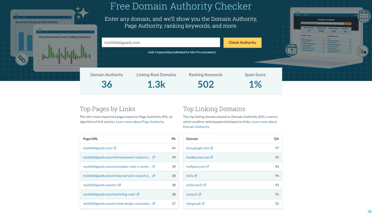Open the mylittlebigweb.com/marketing-web/ page link
The height and width of the screenshot is (213, 372).
tap(109, 194)
